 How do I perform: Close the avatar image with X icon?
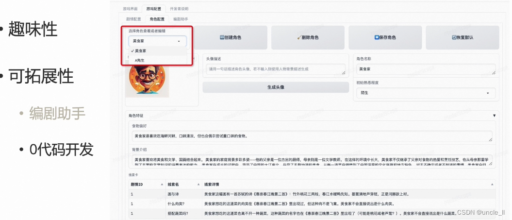194,58
